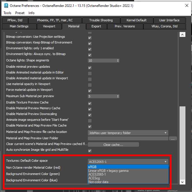192x192 pixels.
Task: Switch to Phoenix, FP, TF, Hair, RC tab
Action: [55, 20]
